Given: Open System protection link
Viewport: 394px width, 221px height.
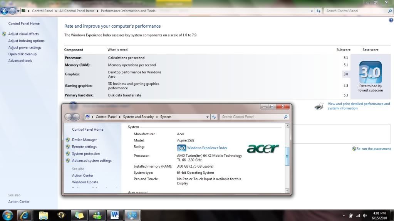Looking at the screenshot, I should (x=86, y=154).
